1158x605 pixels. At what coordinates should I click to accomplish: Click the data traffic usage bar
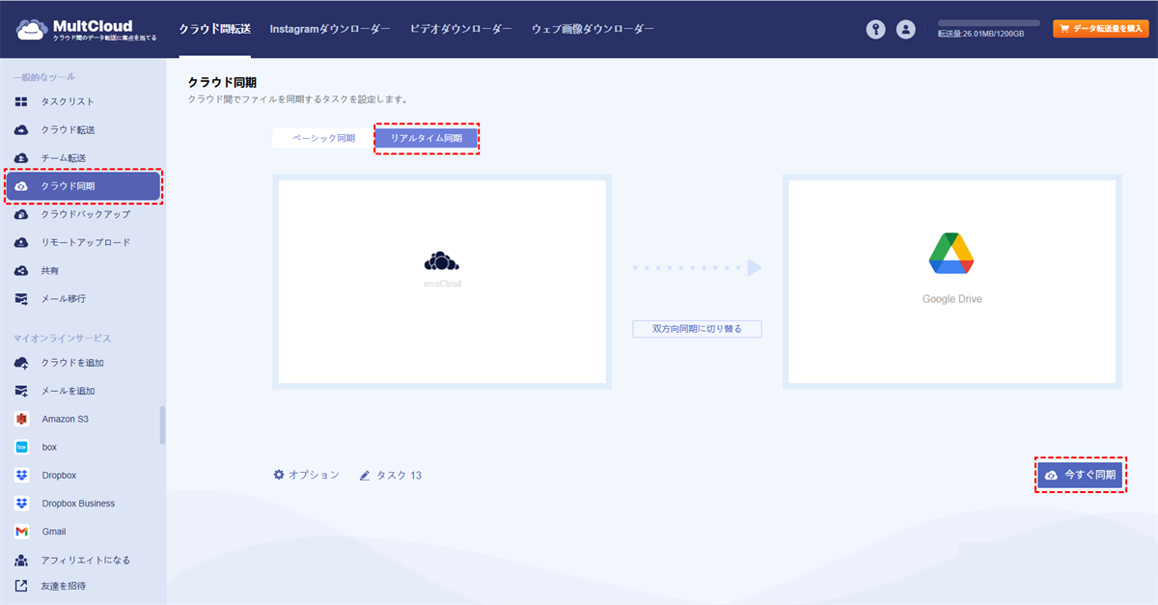coord(988,22)
